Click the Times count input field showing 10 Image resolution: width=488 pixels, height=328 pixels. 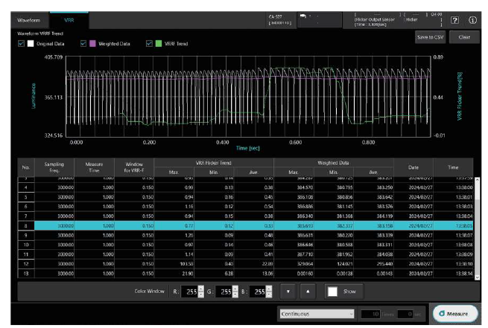[371, 314]
